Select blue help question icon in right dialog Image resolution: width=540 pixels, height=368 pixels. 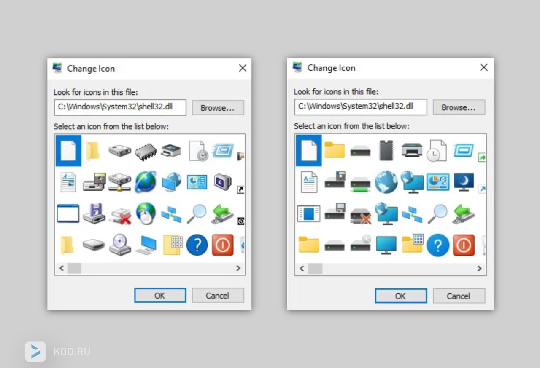click(438, 245)
